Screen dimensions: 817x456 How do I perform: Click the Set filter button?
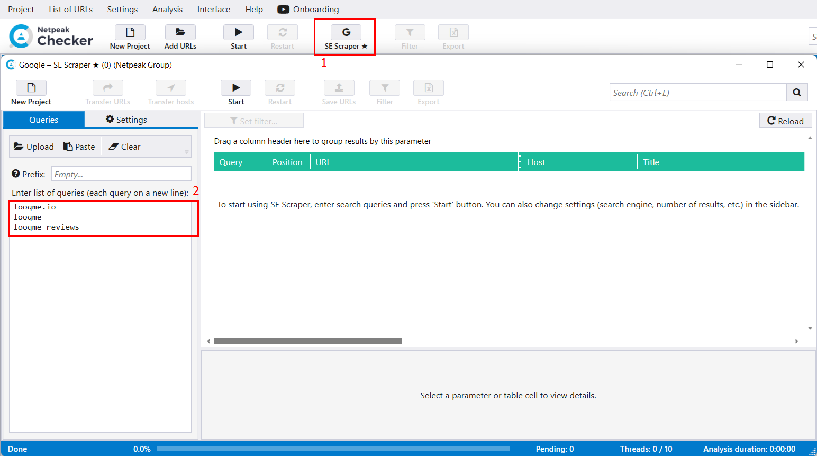[x=254, y=121]
